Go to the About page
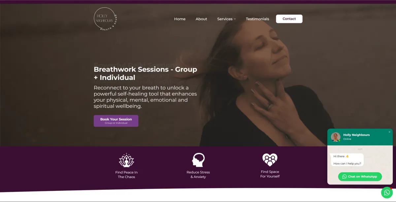 click(x=201, y=19)
